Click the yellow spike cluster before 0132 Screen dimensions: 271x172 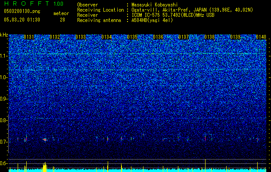coord(45,167)
